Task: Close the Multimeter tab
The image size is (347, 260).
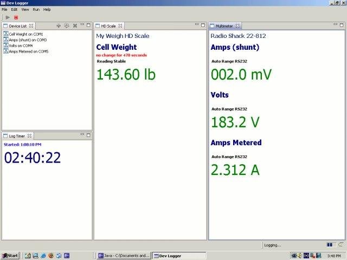Action: click(x=237, y=26)
